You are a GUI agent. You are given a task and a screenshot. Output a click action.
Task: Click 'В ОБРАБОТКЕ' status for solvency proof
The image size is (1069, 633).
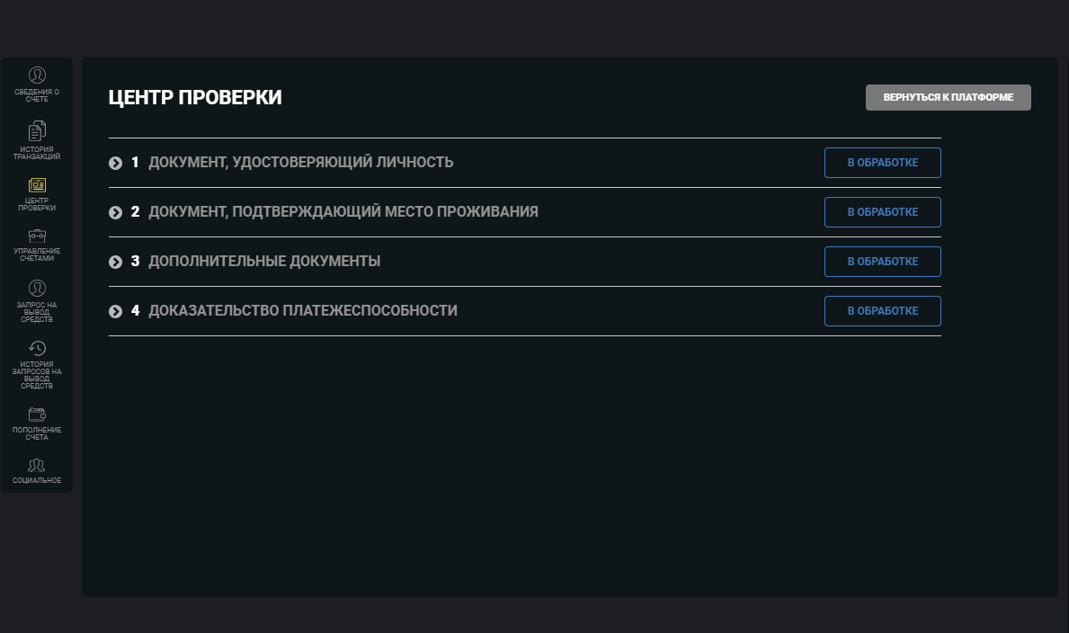click(882, 311)
